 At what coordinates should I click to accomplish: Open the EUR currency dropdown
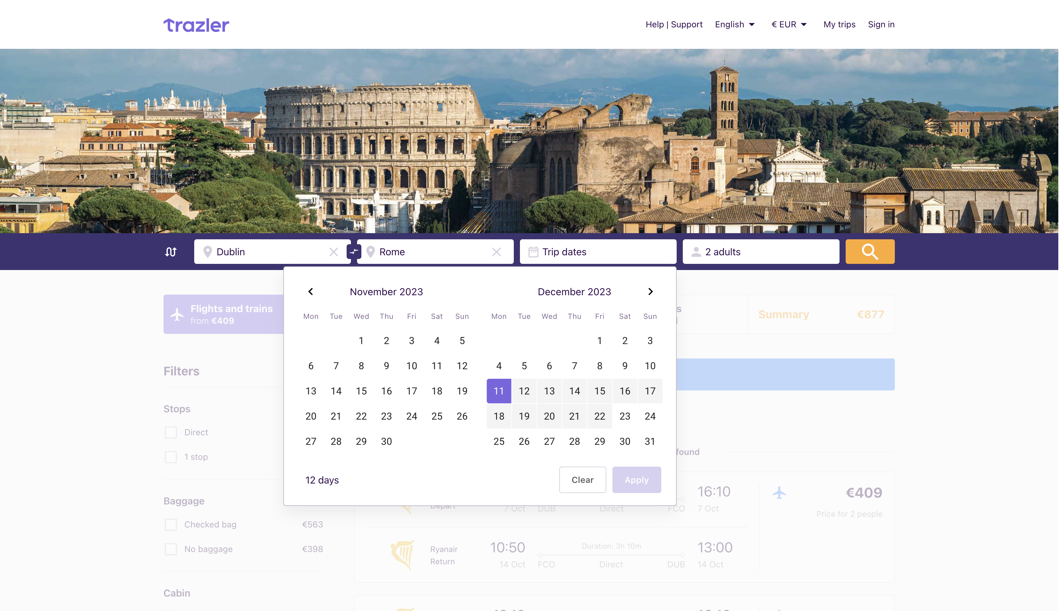pyautogui.click(x=789, y=24)
